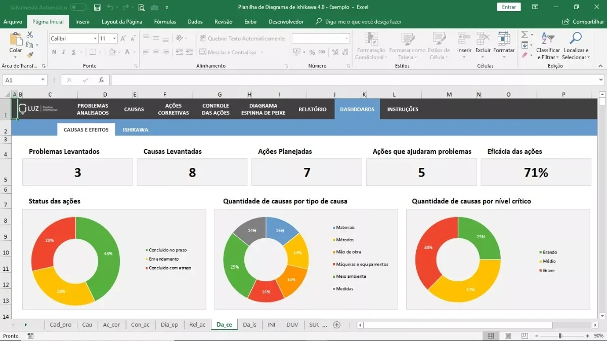This screenshot has width=607, height=341.
Task: Toggle Italic (I) formatting
Action: 64,52
